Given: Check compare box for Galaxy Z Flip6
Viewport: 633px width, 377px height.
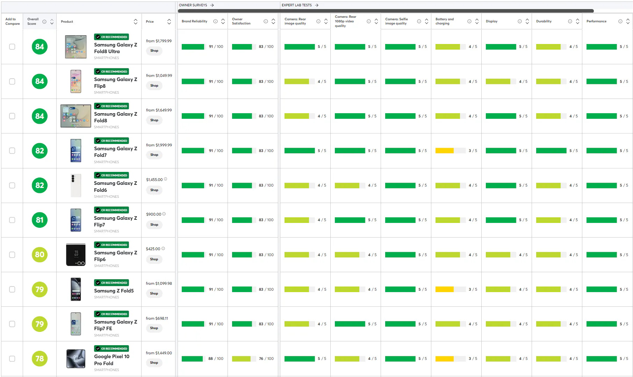Looking at the screenshot, I should 12,255.
